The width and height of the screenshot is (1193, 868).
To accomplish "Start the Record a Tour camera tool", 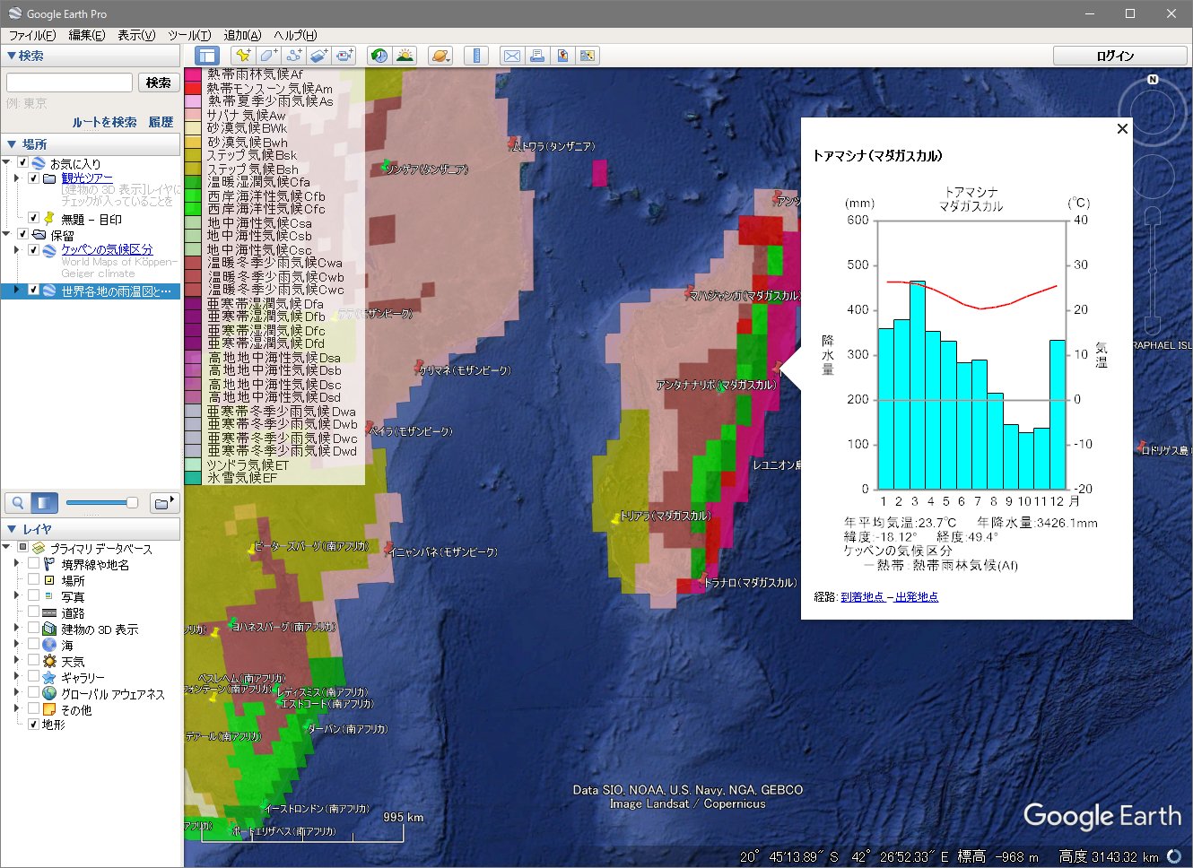I will [345, 56].
